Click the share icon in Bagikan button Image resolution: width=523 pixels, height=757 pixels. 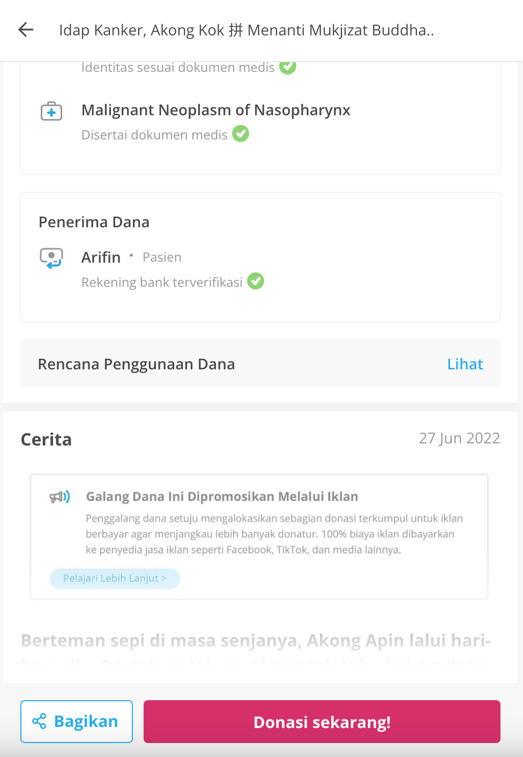pos(39,722)
